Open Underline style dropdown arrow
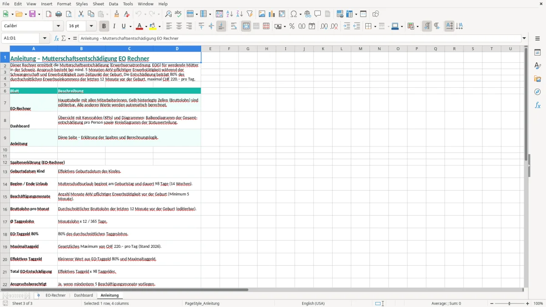The height and width of the screenshot is (307, 546). click(130, 26)
